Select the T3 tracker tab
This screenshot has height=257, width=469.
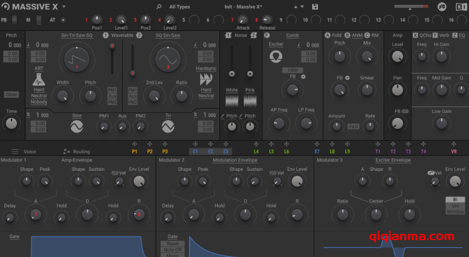[408, 152]
